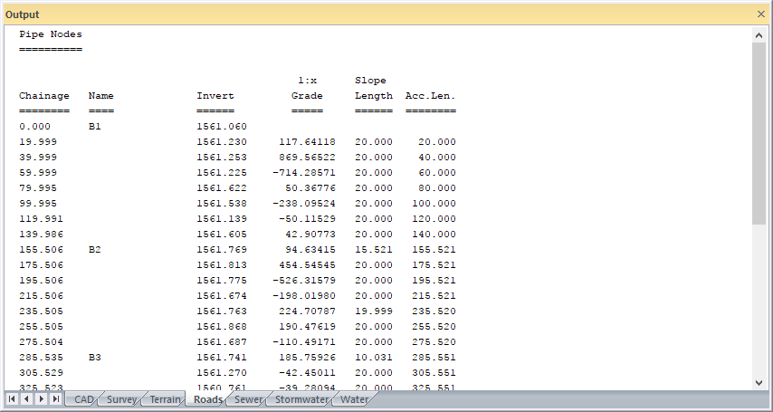Show the Sewer output tab
This screenshot has width=773, height=412.
[248, 399]
